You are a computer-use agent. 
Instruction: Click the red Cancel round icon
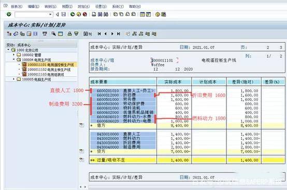point(85,14)
